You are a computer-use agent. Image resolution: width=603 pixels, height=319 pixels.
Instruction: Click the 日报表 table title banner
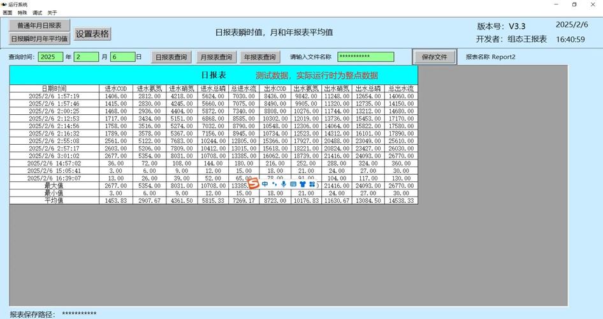(214, 75)
